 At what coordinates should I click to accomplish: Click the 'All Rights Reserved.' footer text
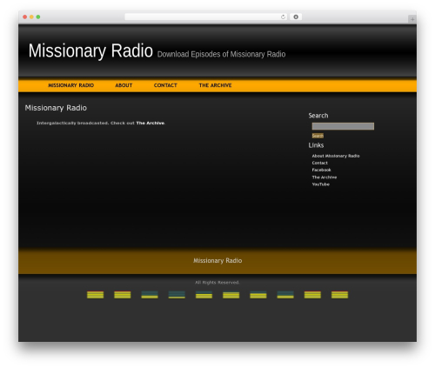[x=217, y=283]
